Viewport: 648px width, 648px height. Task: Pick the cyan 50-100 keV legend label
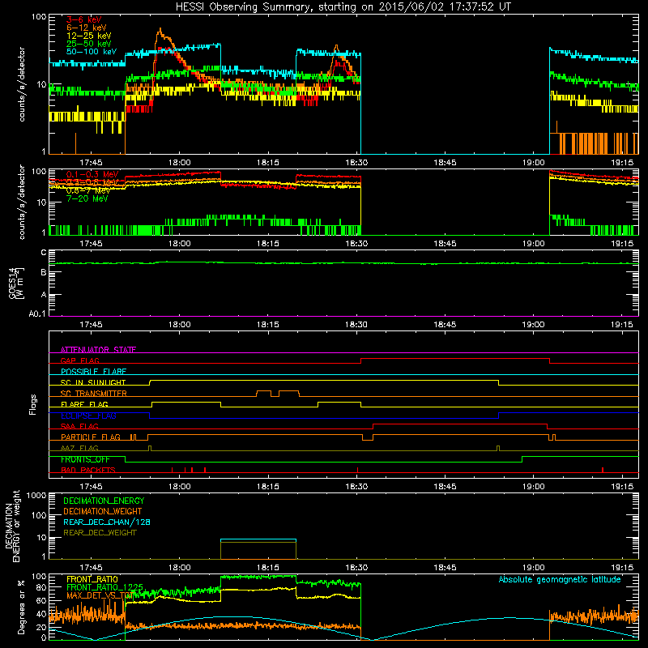point(92,52)
